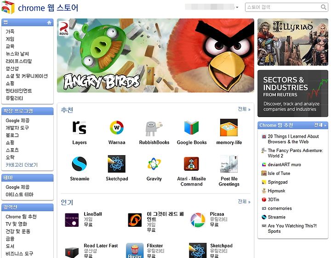This screenshot has width=331, height=258.
Task: Click the LineBall app icon
Action: point(72,220)
